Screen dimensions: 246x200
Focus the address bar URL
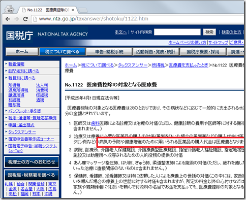[94, 19]
